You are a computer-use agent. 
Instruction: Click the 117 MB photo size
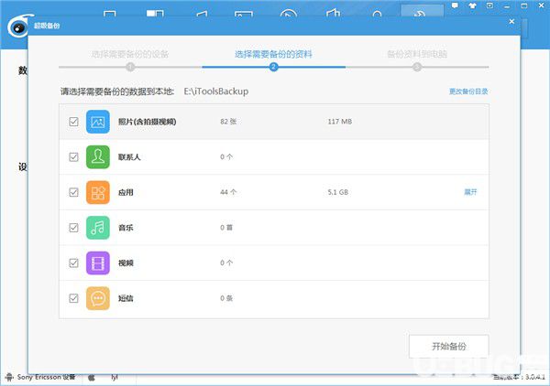tap(339, 122)
